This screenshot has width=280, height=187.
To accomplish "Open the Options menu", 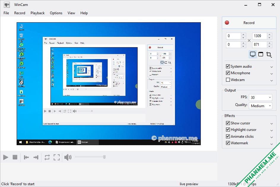I will click(x=56, y=13).
